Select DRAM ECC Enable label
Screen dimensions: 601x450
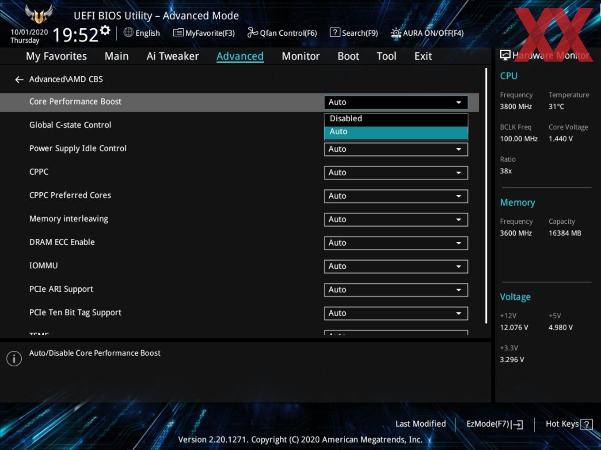(62, 242)
